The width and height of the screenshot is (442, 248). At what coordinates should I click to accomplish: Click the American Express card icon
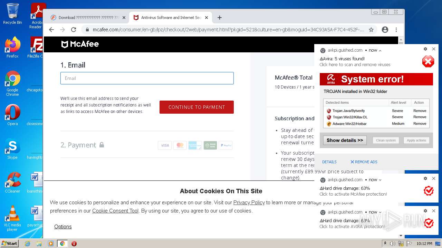click(x=195, y=145)
